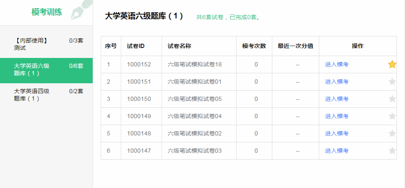Star the 六级笔试模拟试卷01 exam row
Image resolution: width=405 pixels, height=188 pixels.
coord(392,82)
